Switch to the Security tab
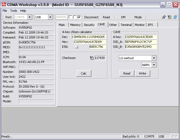 pyautogui.click(x=89, y=25)
